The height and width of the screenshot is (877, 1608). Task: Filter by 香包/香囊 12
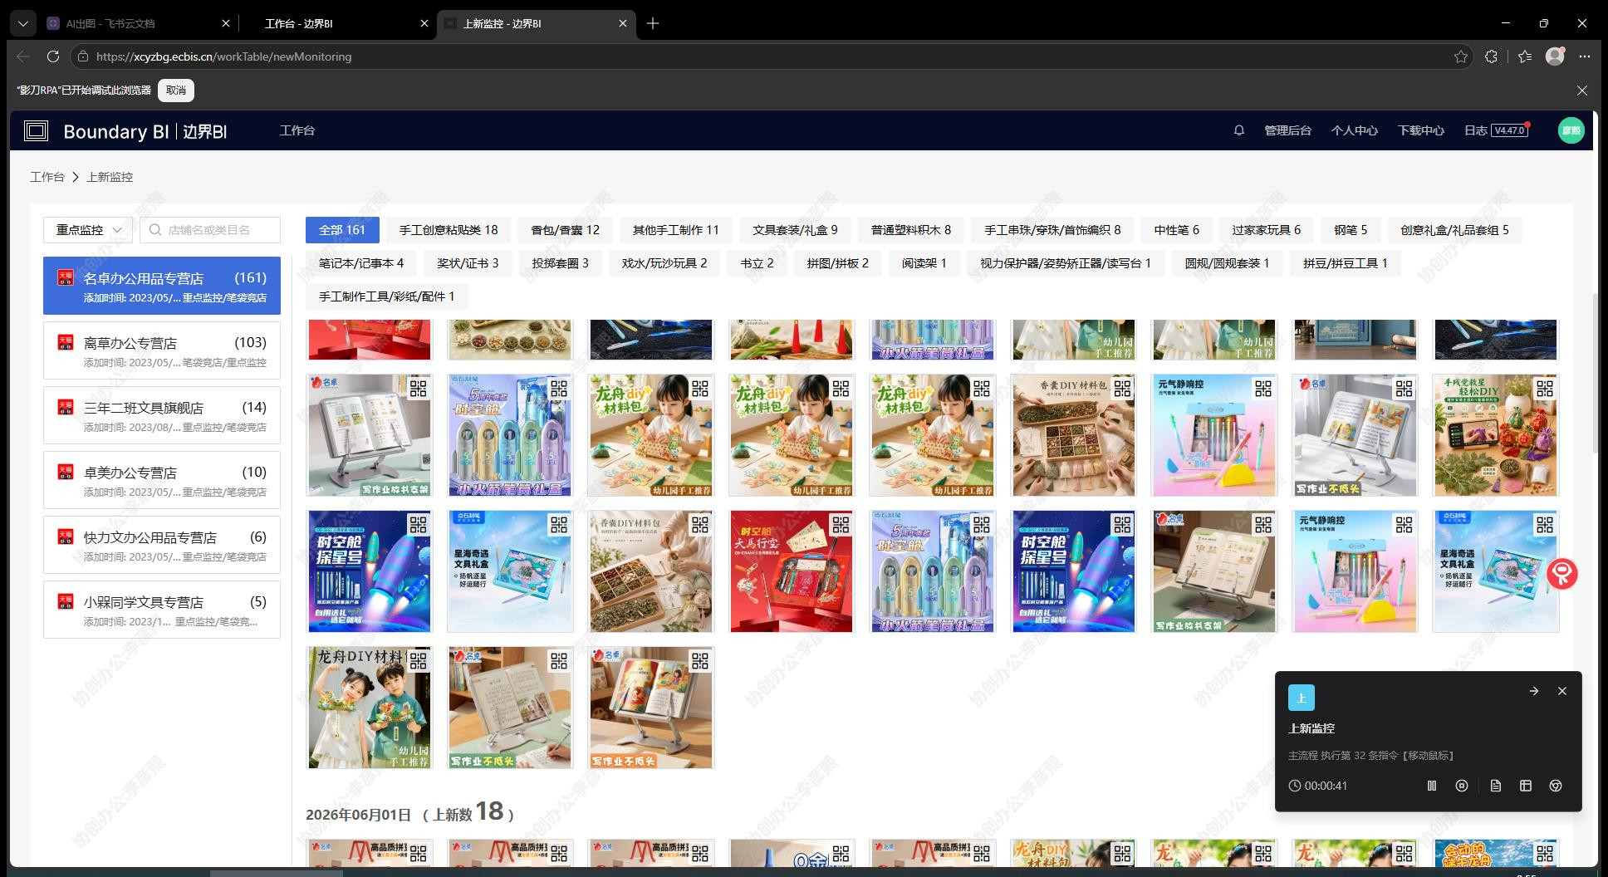pyautogui.click(x=566, y=230)
